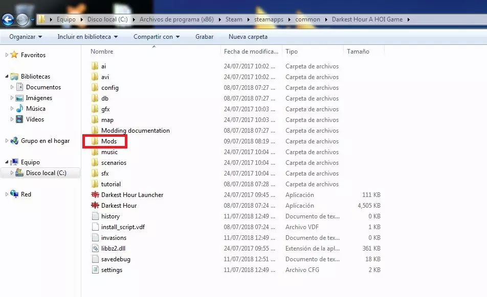487x297 pixels.
Task: Select the Darkest Hour application icon
Action: point(95,206)
